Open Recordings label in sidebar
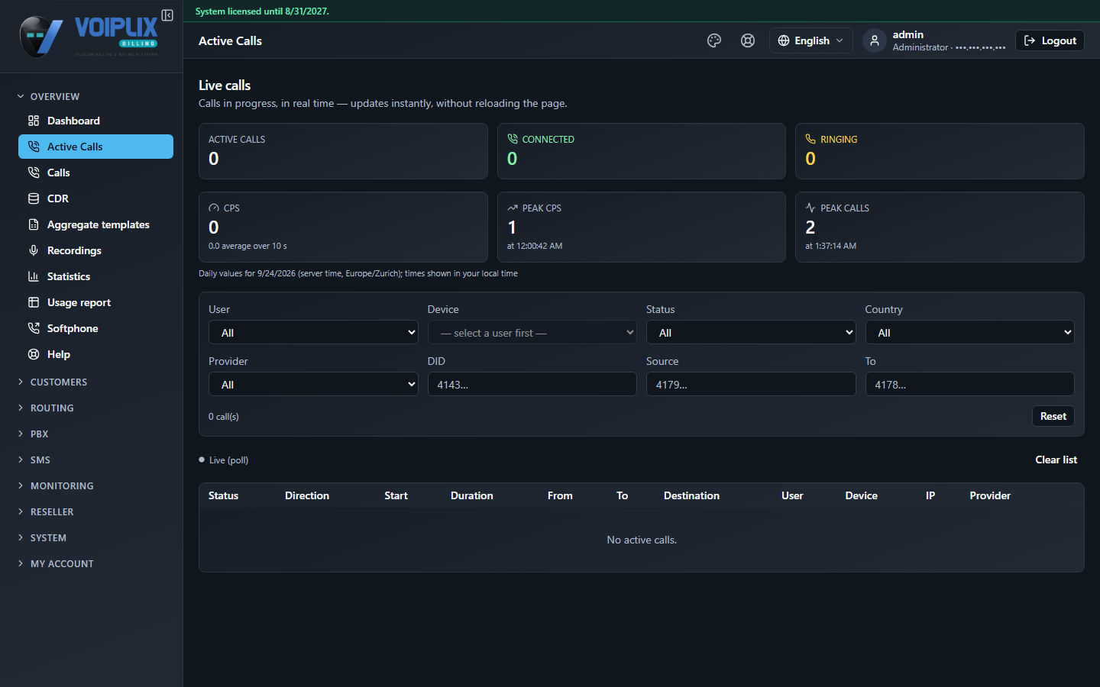The width and height of the screenshot is (1100, 687). [74, 250]
